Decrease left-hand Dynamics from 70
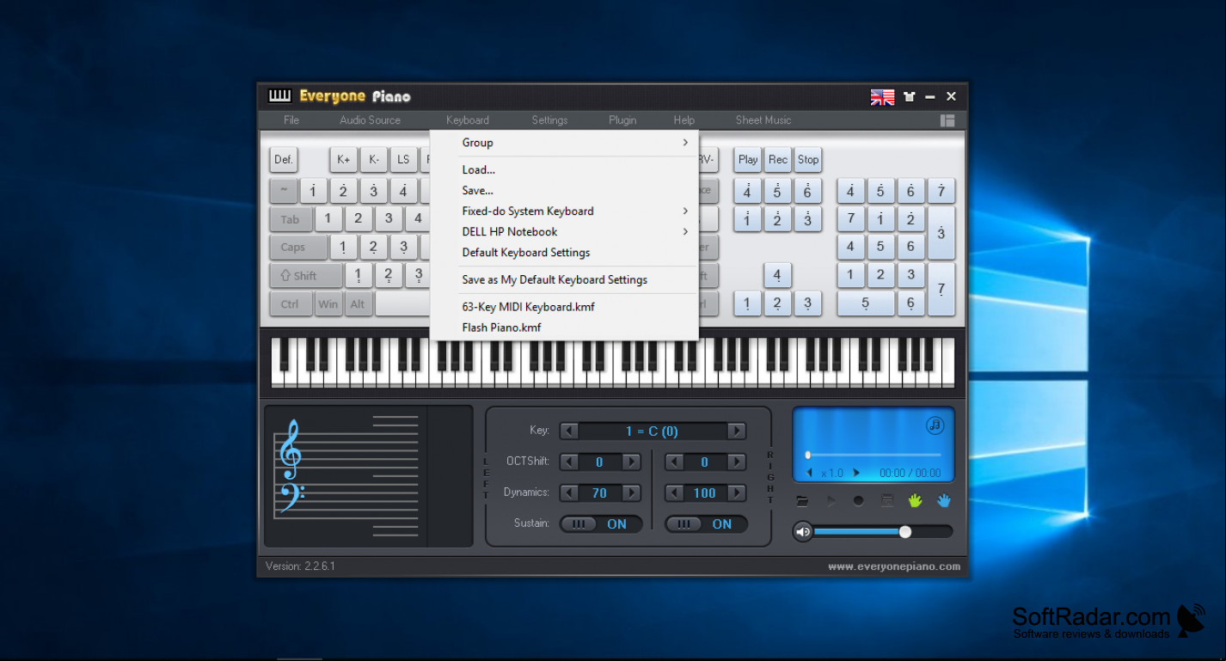Viewport: 1226px width, 661px height. pos(569,493)
